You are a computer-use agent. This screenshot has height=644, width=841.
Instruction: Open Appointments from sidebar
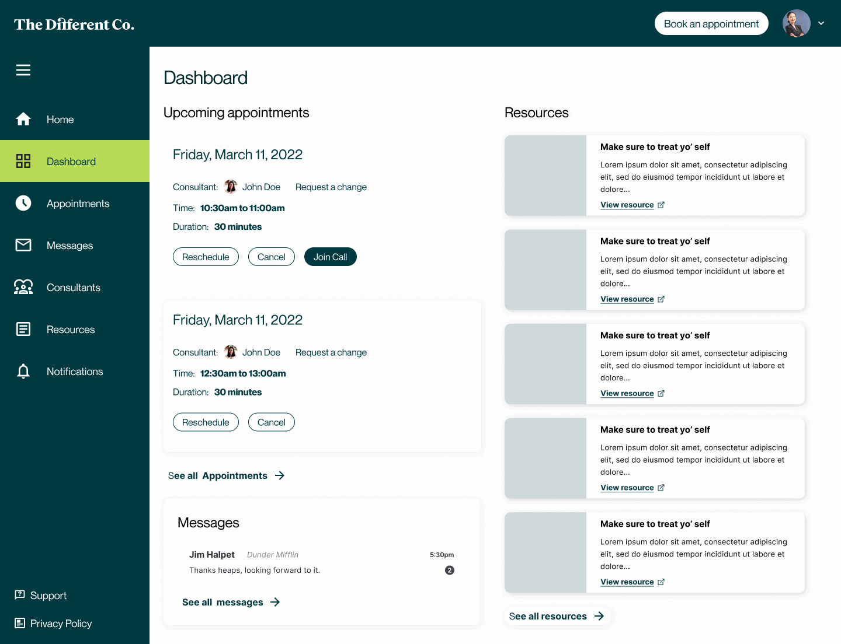75,203
